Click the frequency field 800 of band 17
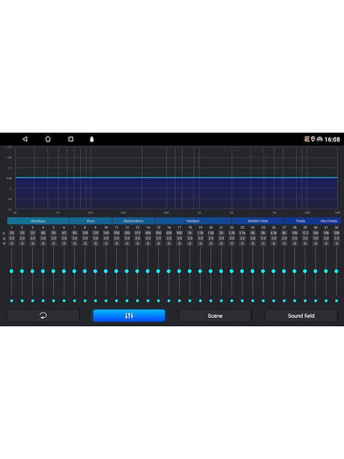This screenshot has height=459, width=344. pos(179,233)
